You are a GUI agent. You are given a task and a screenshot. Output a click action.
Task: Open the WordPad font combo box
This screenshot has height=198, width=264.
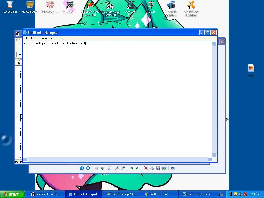click(19, 54)
